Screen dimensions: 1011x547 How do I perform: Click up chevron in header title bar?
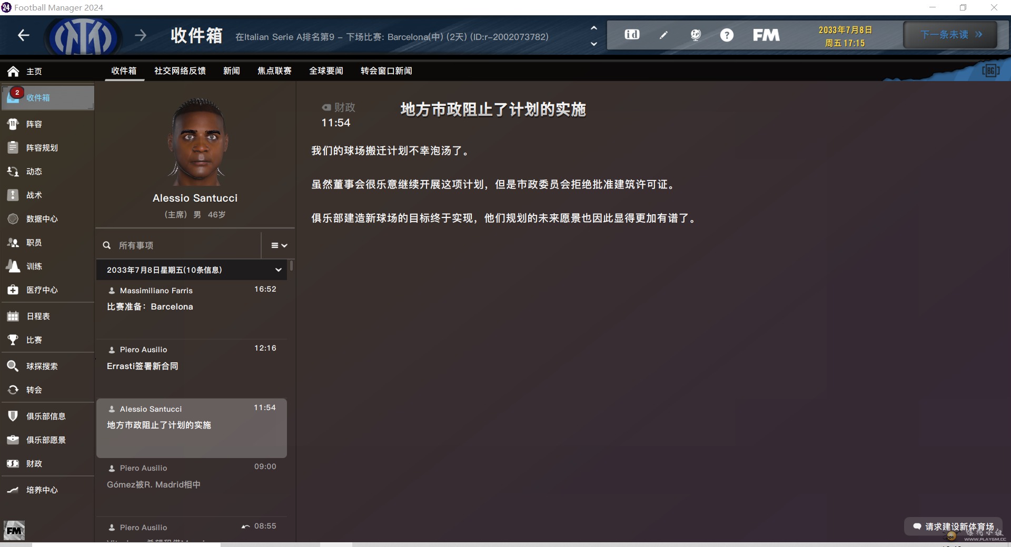[x=593, y=28]
